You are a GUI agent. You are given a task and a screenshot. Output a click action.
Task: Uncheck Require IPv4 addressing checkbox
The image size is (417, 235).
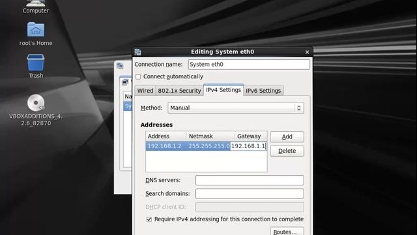click(149, 219)
